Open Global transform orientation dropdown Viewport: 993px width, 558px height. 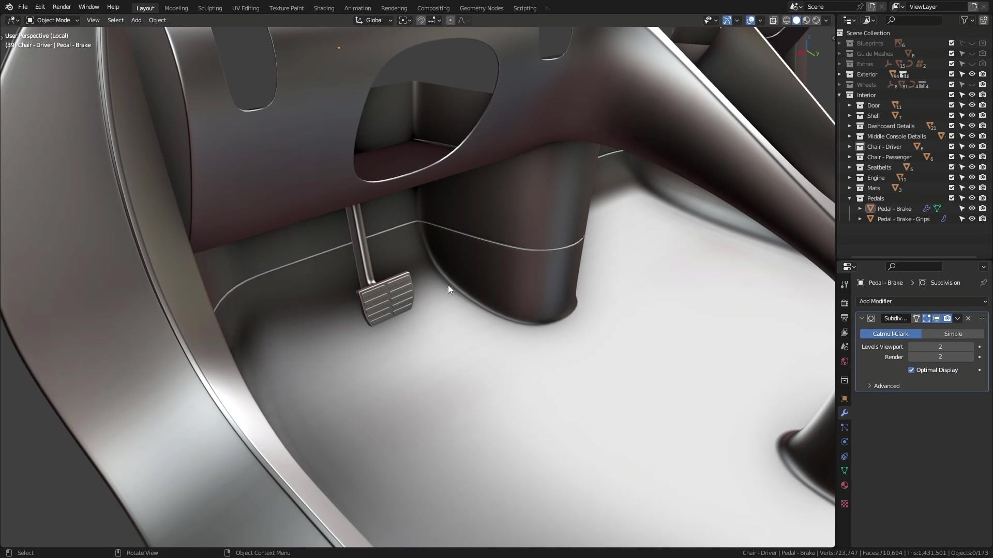(374, 20)
